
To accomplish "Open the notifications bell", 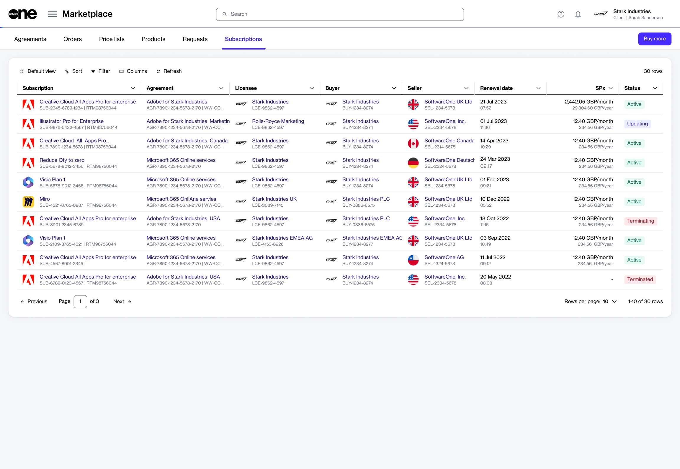I will coord(578,14).
